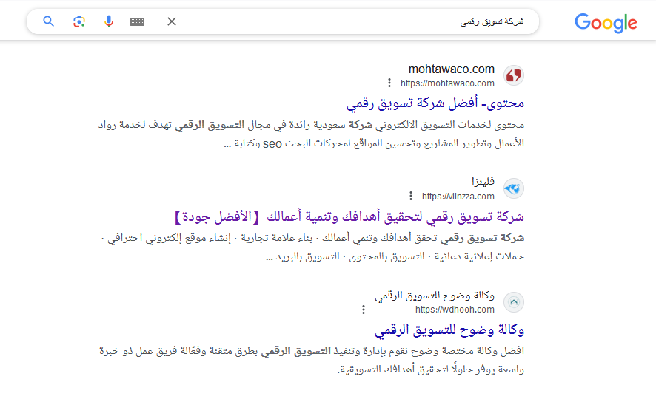Open three-dot menu for vlinzza.com result
Image resolution: width=656 pixels, height=396 pixels.
coord(411,196)
